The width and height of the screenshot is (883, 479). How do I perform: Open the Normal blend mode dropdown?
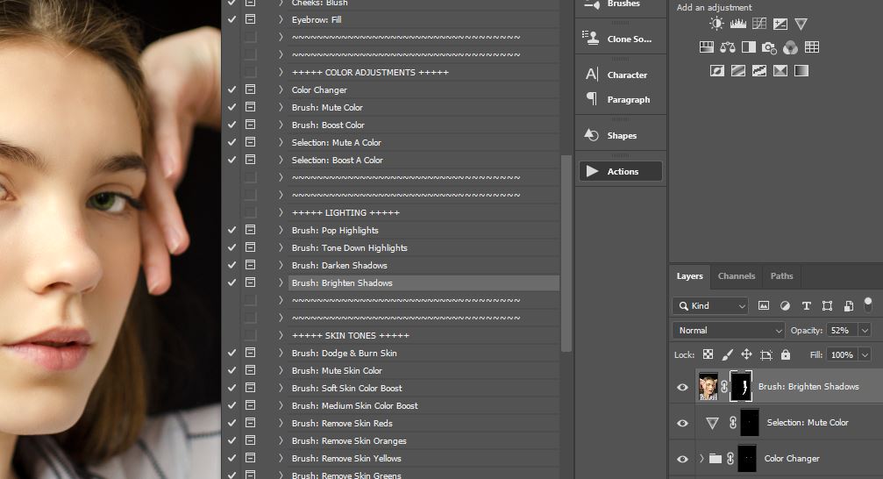(729, 331)
